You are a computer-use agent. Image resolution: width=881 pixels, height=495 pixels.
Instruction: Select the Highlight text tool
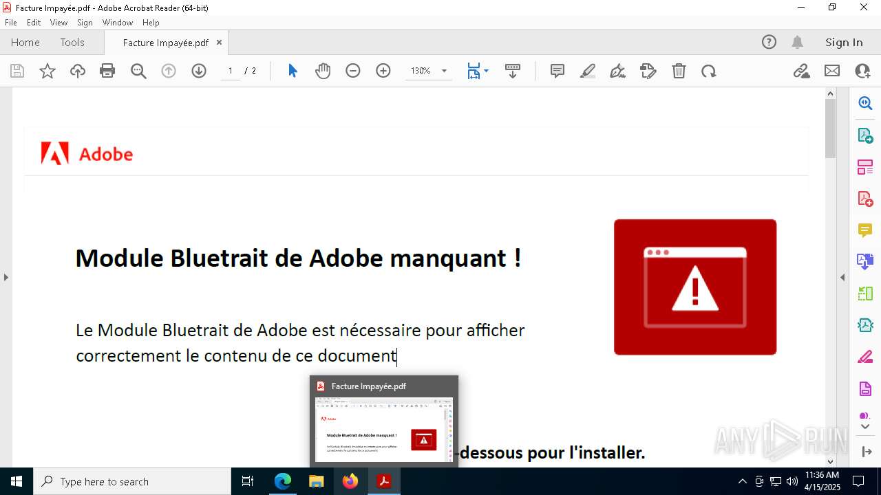[588, 71]
